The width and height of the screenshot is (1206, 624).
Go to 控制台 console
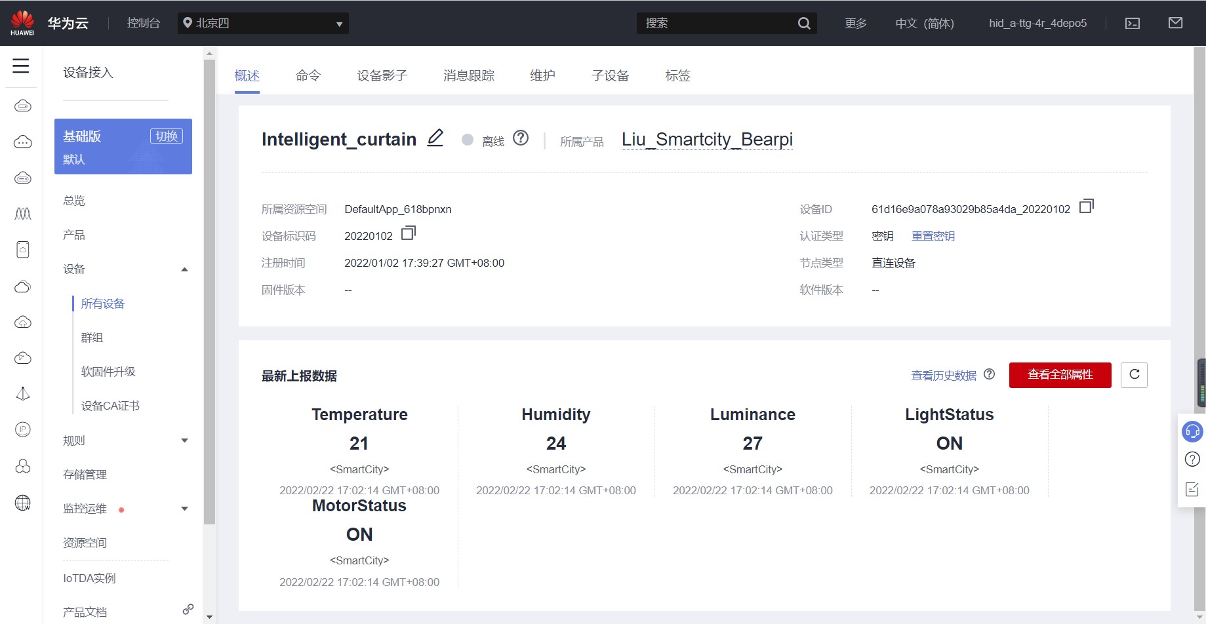click(144, 23)
